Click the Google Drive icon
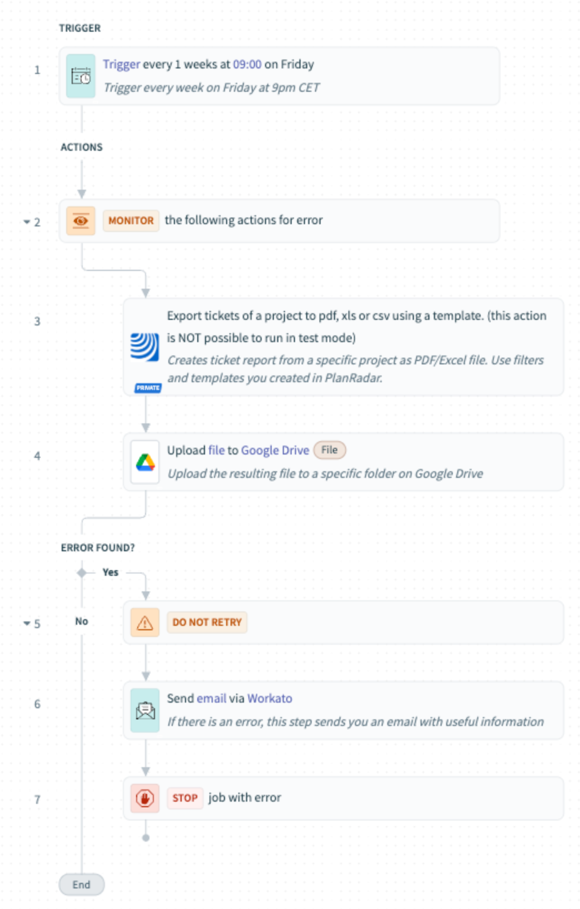This screenshot has width=580, height=909. (x=145, y=462)
